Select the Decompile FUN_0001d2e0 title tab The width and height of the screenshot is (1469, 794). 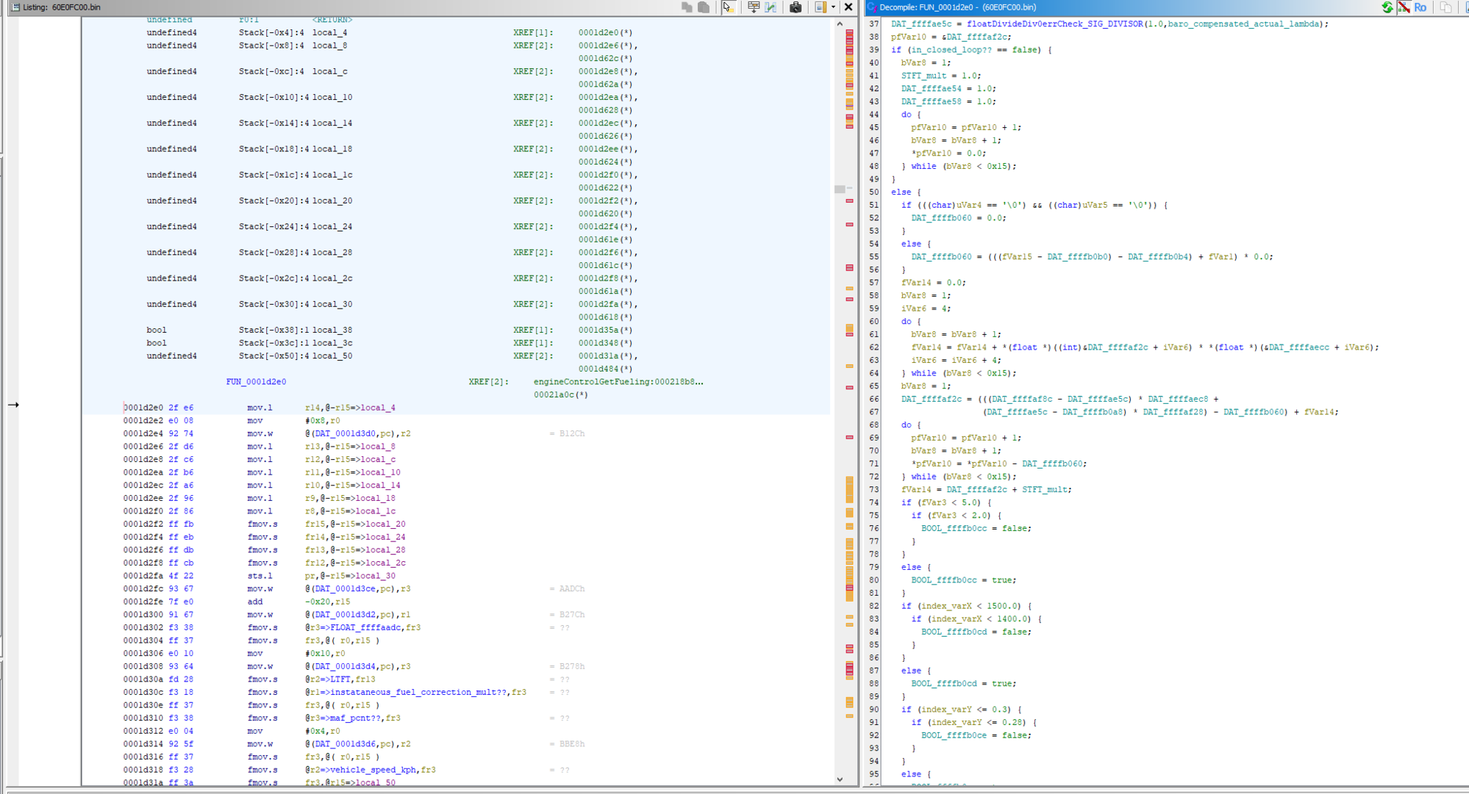point(957,7)
